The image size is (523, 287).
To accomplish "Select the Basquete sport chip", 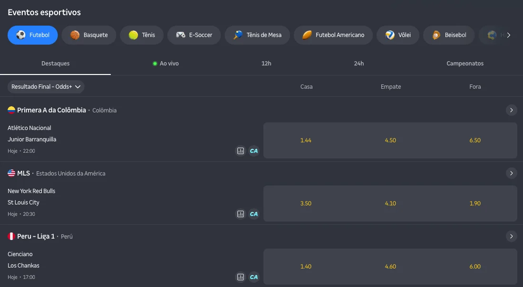I will click(89, 35).
